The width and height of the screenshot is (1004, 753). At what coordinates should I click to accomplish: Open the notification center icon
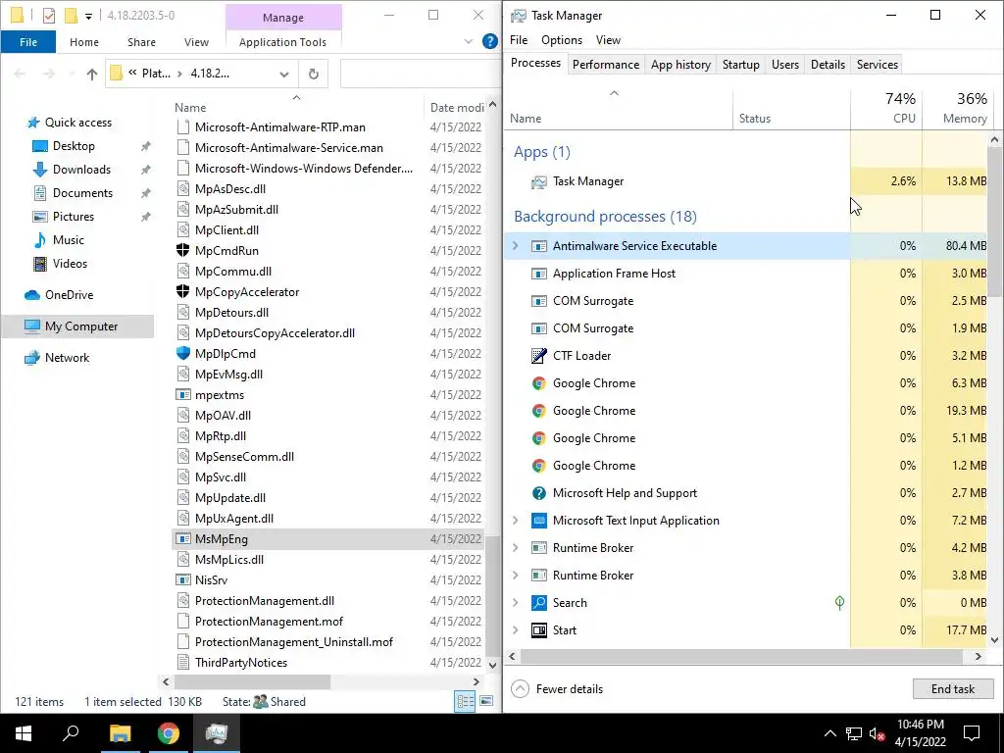[x=972, y=733]
